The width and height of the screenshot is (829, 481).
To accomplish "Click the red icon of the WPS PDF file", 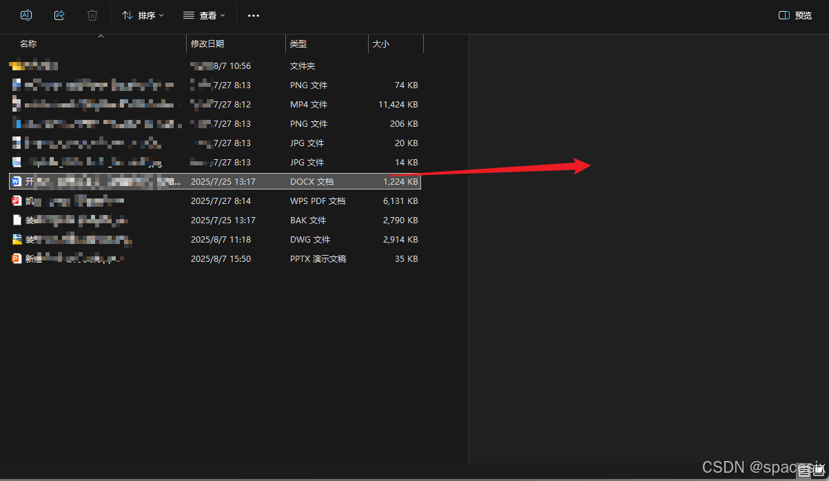I will click(17, 201).
